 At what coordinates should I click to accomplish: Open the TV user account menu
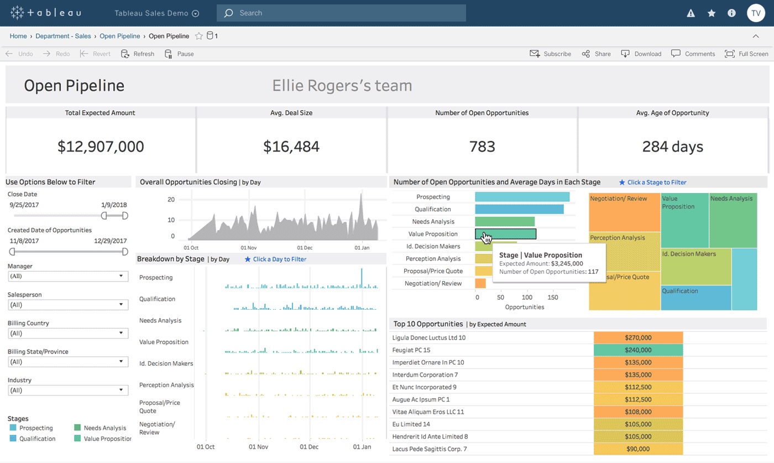[756, 13]
